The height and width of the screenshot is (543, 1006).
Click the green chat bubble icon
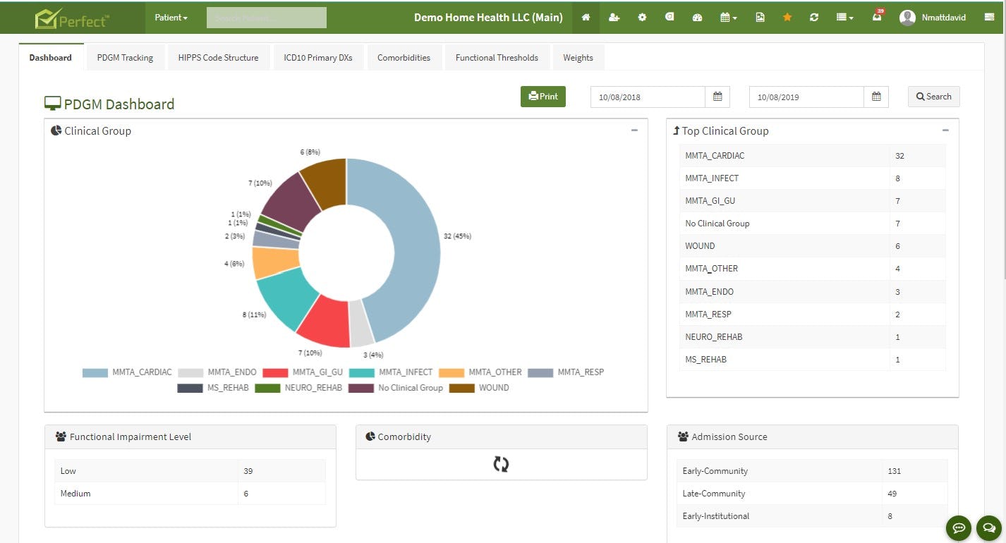[959, 527]
